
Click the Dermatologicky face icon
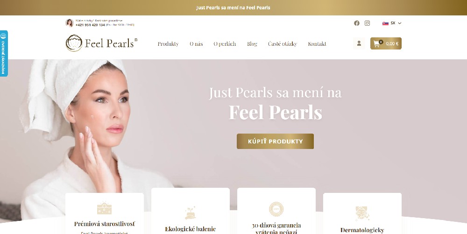click(x=362, y=213)
